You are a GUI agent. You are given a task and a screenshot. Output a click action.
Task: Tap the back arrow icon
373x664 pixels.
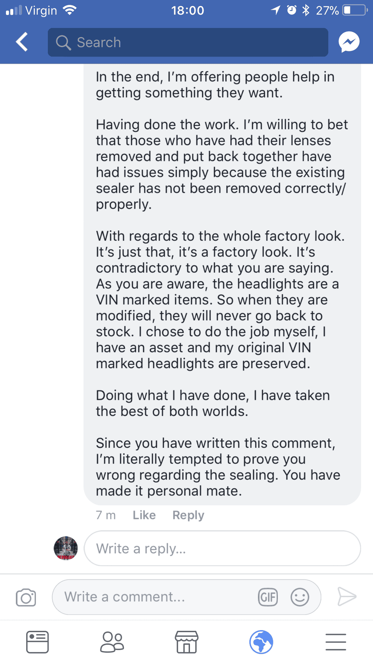click(x=22, y=42)
